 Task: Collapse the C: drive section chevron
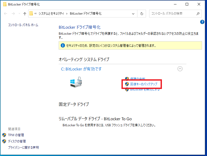point(180,69)
